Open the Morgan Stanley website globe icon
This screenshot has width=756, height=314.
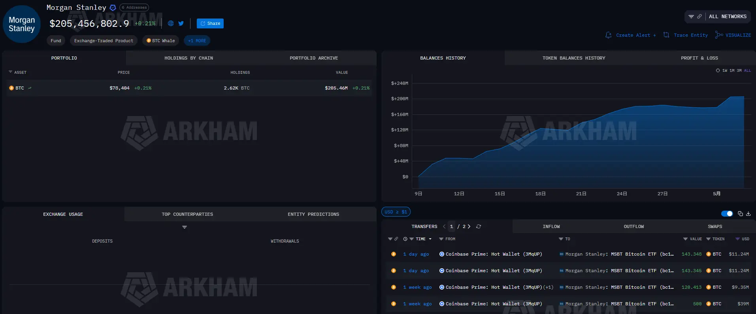click(x=171, y=23)
